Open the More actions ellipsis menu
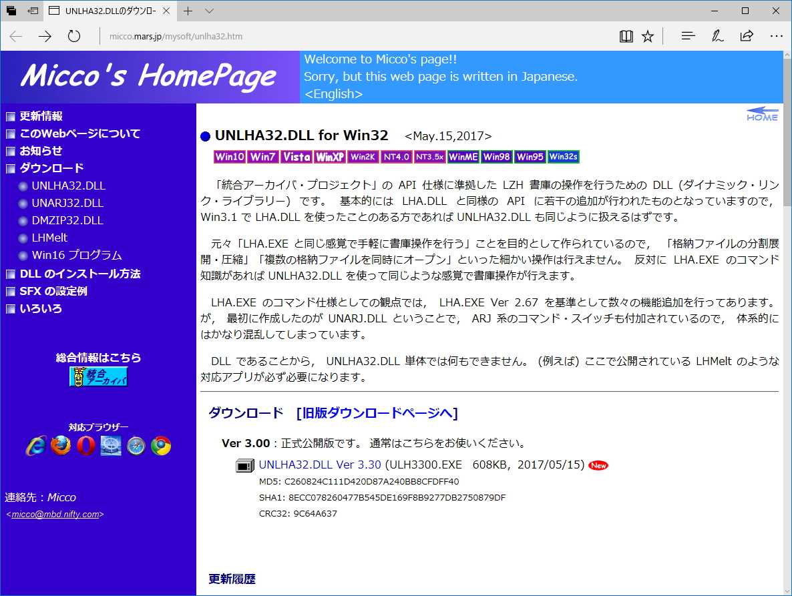Image resolution: width=792 pixels, height=596 pixels. click(776, 35)
